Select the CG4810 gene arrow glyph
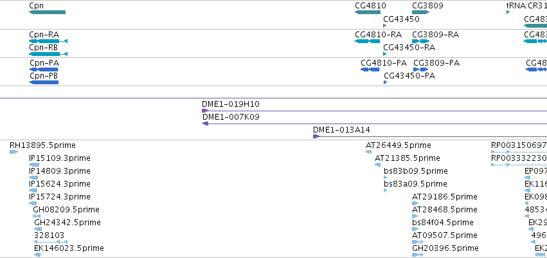547x258 pixels. pyautogui.click(x=368, y=12)
